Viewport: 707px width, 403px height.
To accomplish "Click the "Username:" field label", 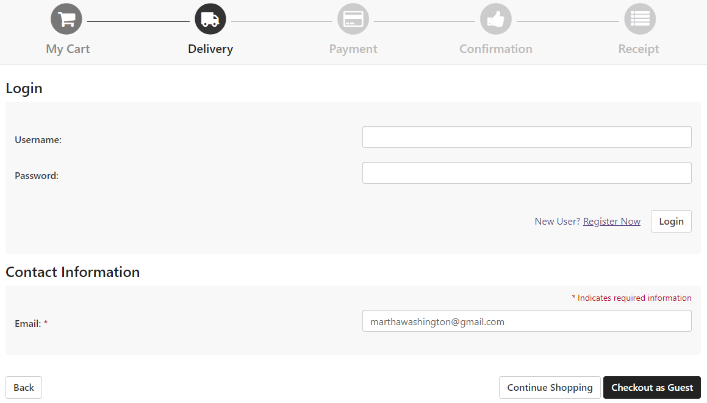I will pos(38,140).
